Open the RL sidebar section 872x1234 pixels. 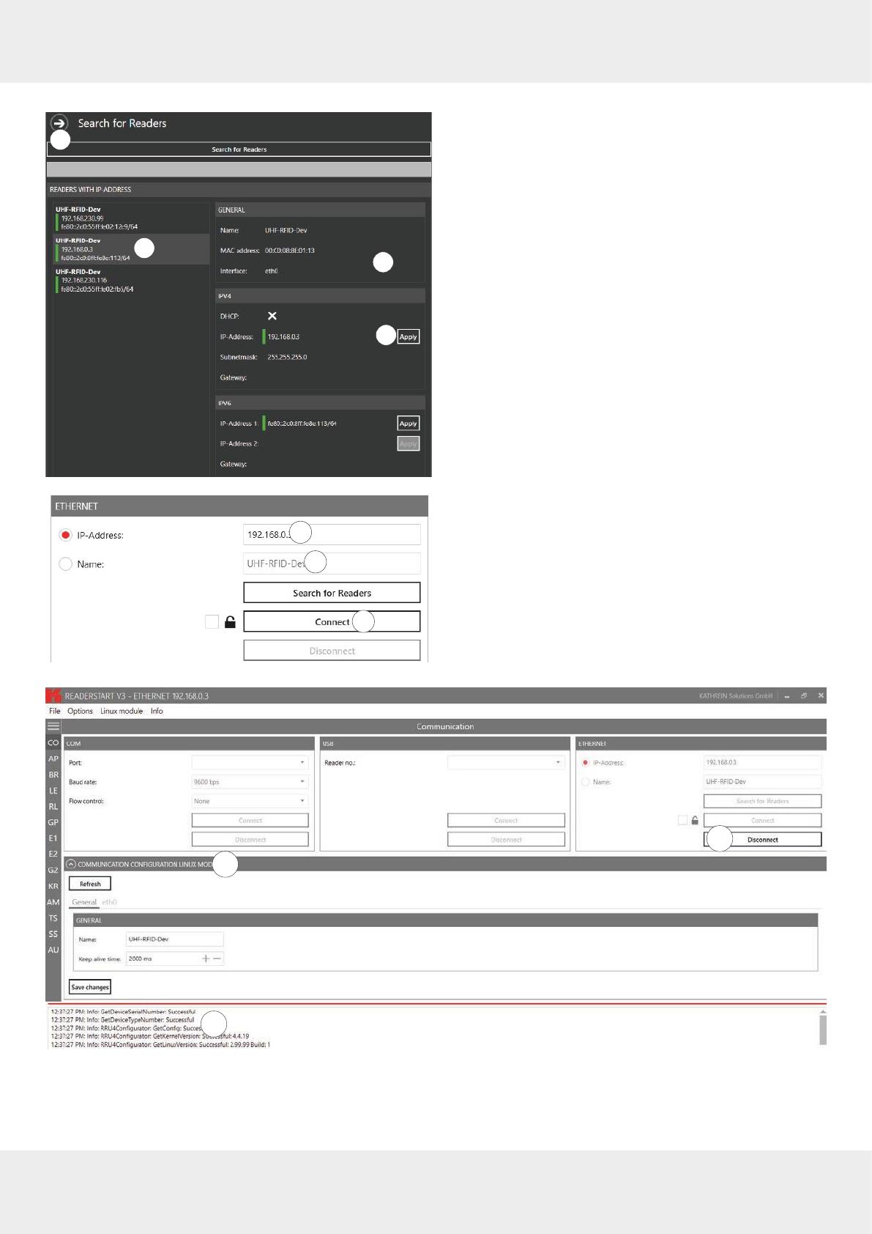(x=53, y=807)
